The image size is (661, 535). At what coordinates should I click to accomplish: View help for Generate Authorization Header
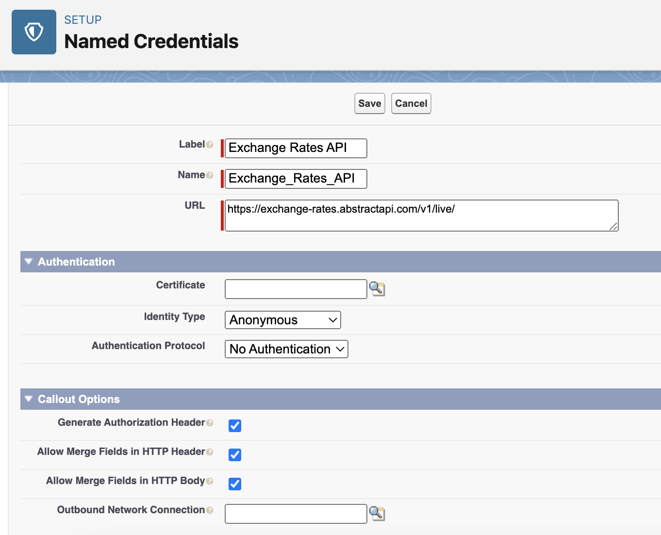click(x=211, y=423)
